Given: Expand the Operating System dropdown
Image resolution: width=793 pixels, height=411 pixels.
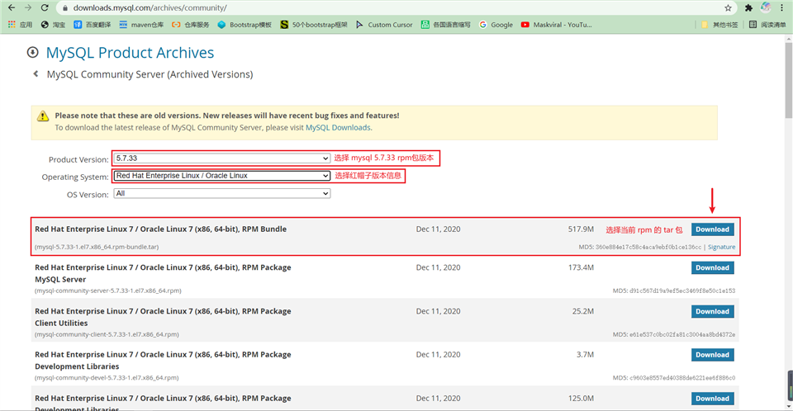Looking at the screenshot, I should click(222, 176).
